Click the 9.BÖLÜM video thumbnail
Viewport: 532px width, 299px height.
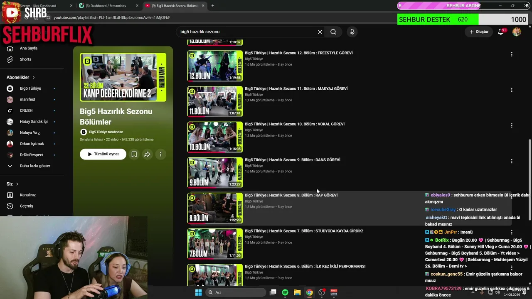[x=215, y=173]
